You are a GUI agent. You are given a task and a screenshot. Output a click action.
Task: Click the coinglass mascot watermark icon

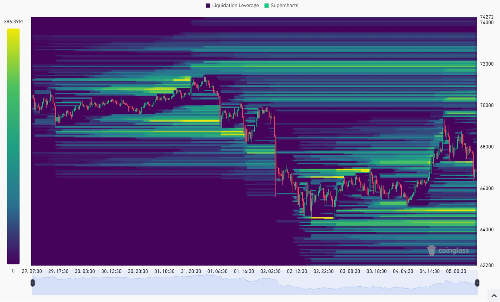coord(432,250)
